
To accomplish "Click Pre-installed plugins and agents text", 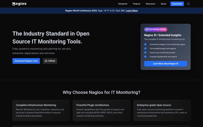I will click(x=163, y=49).
